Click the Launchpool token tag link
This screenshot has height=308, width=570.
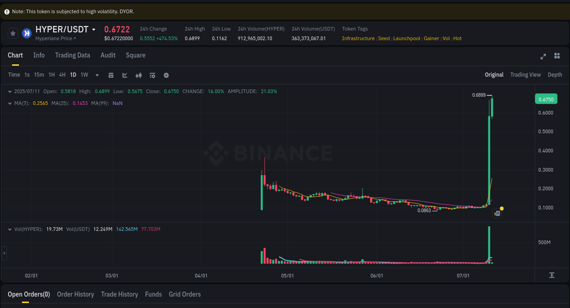(406, 38)
